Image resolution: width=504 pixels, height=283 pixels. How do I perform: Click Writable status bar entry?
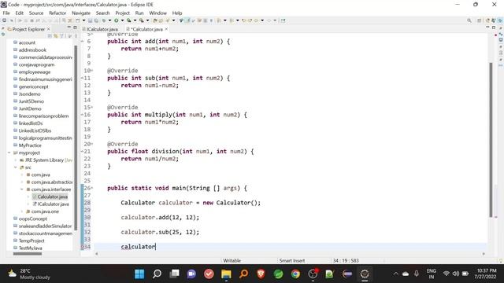click(x=232, y=260)
